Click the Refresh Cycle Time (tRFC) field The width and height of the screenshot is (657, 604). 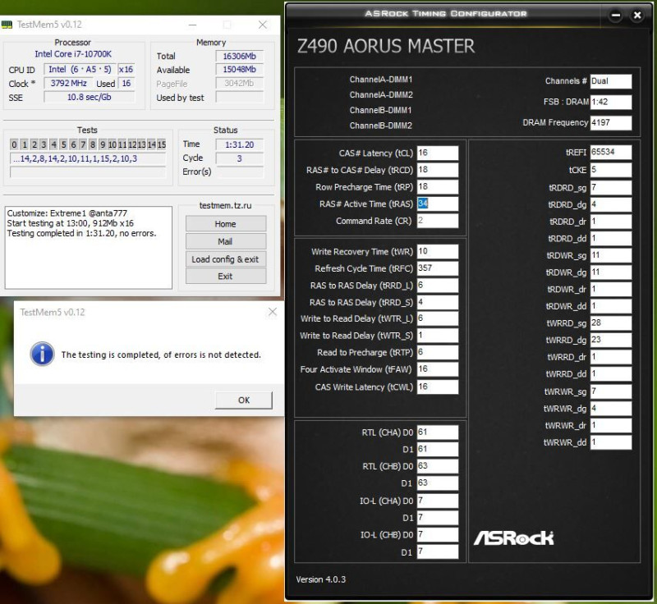point(438,268)
